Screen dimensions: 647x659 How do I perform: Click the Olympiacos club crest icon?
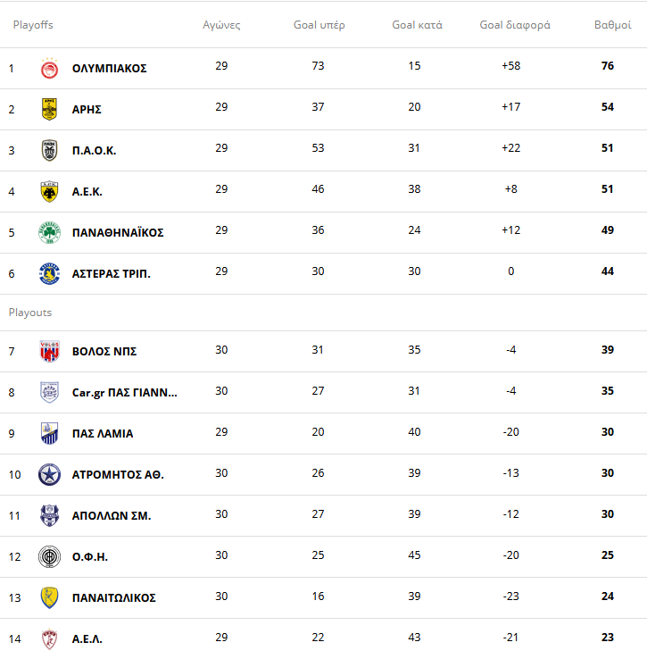tap(50, 69)
